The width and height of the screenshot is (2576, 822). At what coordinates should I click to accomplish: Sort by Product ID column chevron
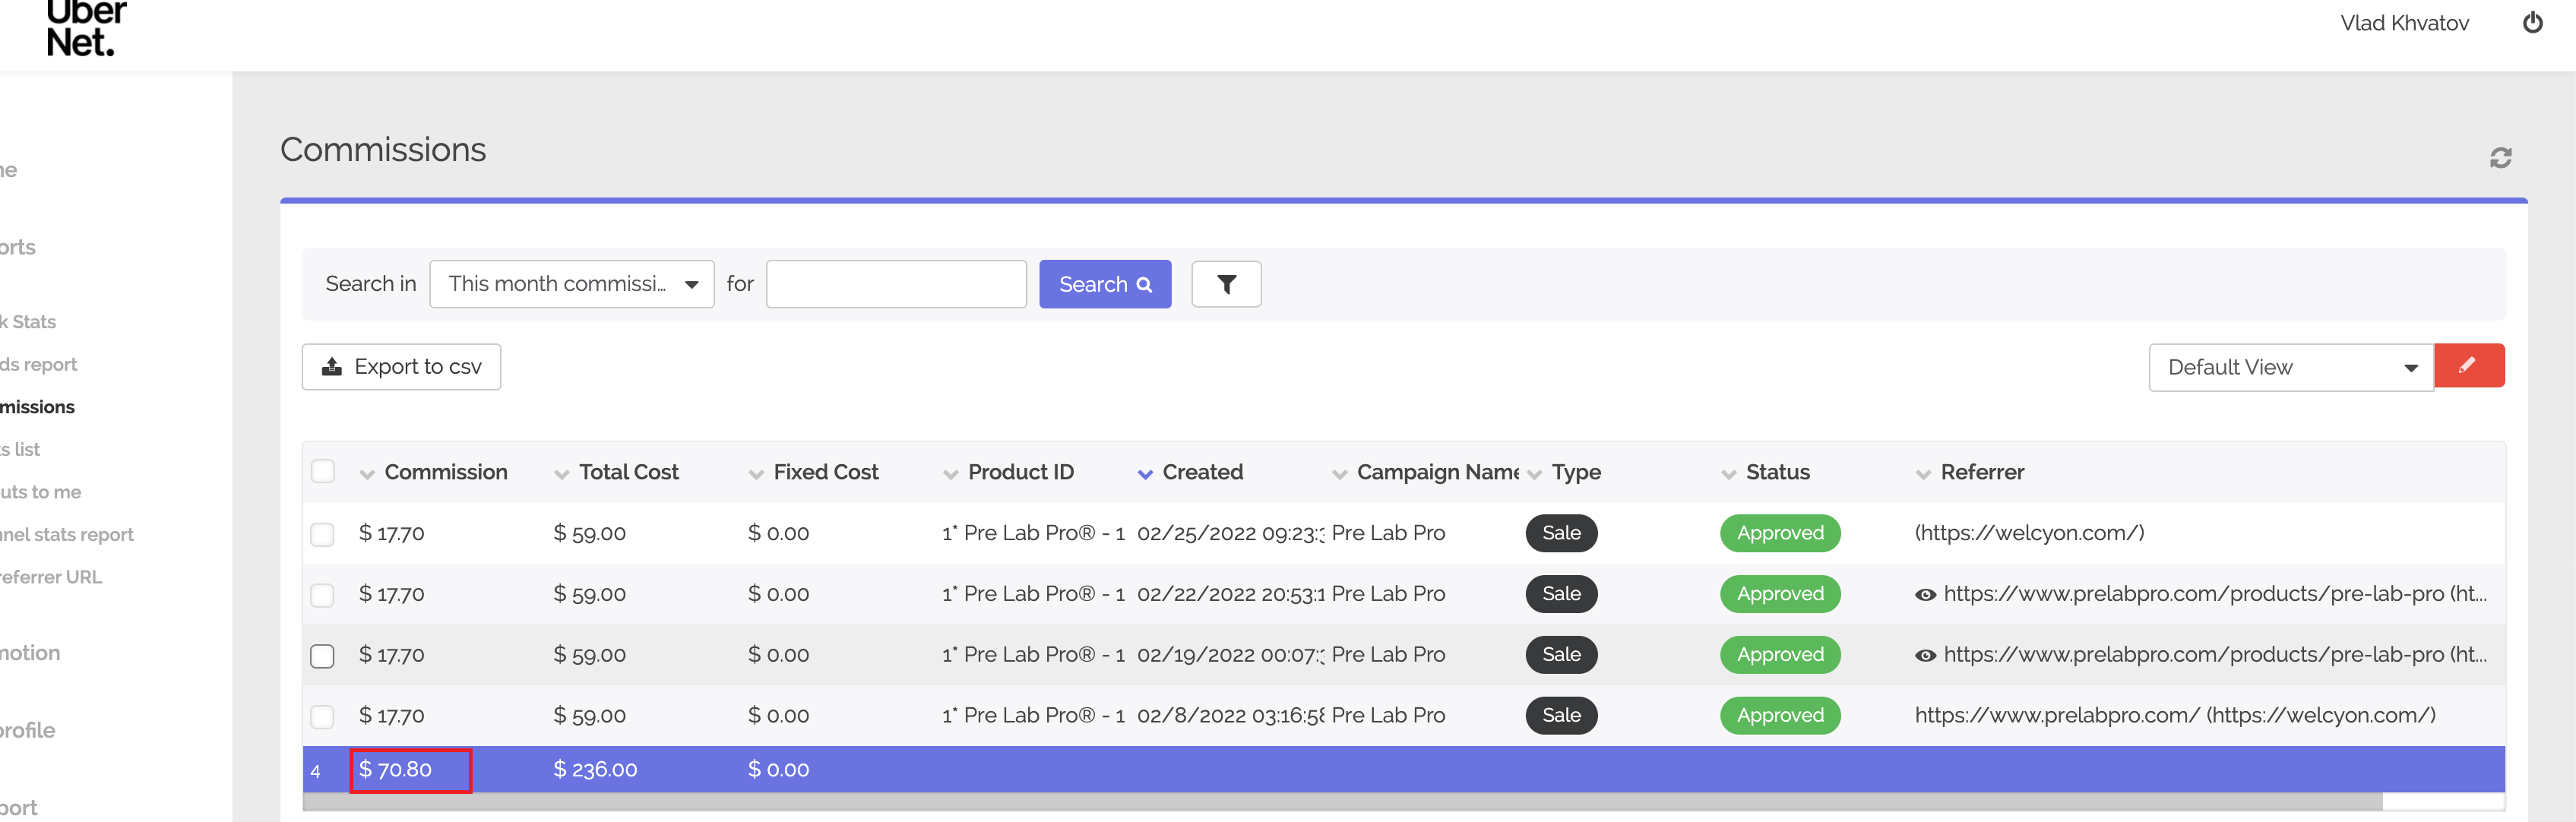(951, 474)
